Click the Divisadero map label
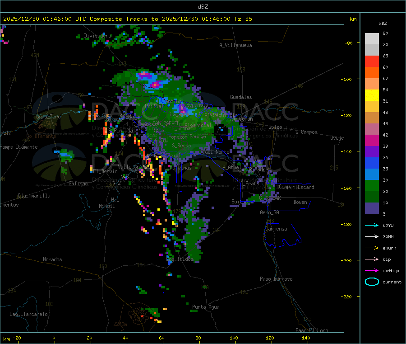406x344 pixels. [x=97, y=36]
